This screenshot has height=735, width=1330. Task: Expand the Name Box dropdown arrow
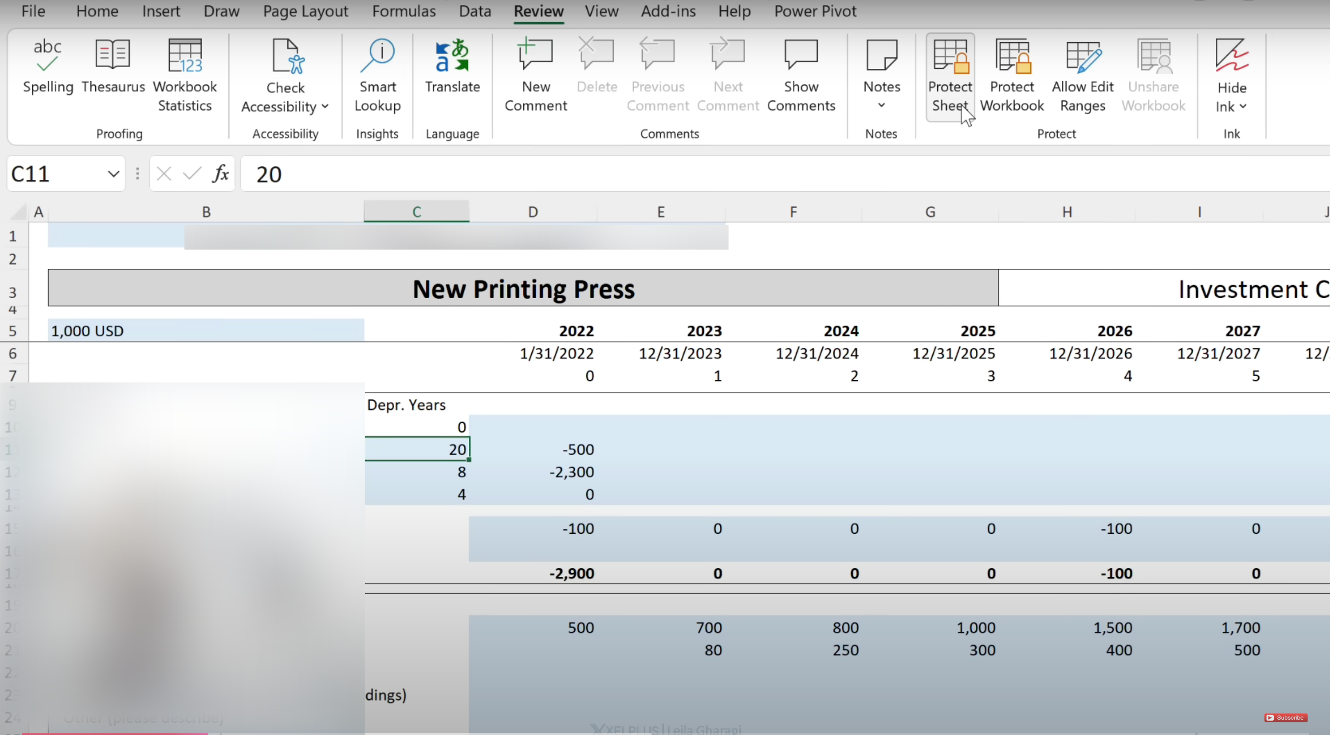click(113, 174)
